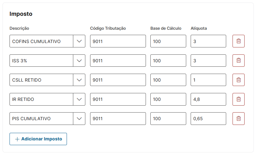Delete the COFINS CUMULATIVO tax row
This screenshot has width=256, height=154.
[x=239, y=41]
